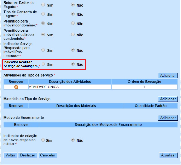Set Permitido para imóvel condomínio to Sim
This screenshot has height=165, width=181.
(x=43, y=23)
